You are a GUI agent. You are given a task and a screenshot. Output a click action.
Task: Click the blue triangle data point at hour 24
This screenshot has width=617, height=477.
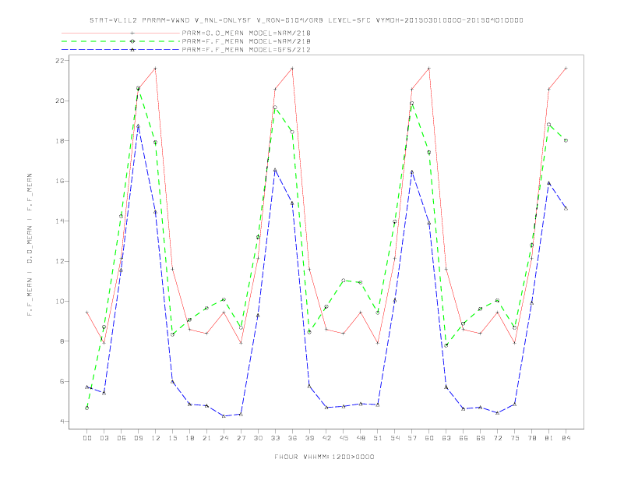click(224, 416)
